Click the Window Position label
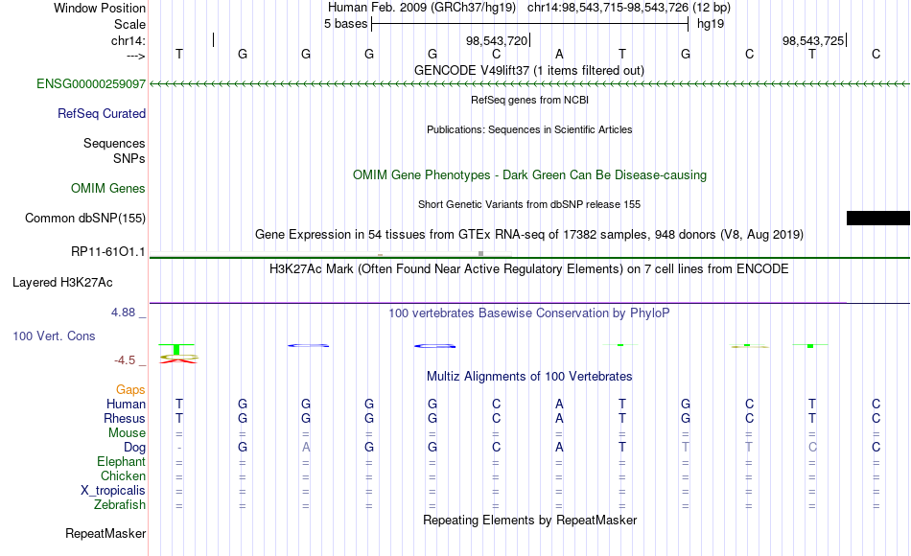 pyautogui.click(x=100, y=8)
